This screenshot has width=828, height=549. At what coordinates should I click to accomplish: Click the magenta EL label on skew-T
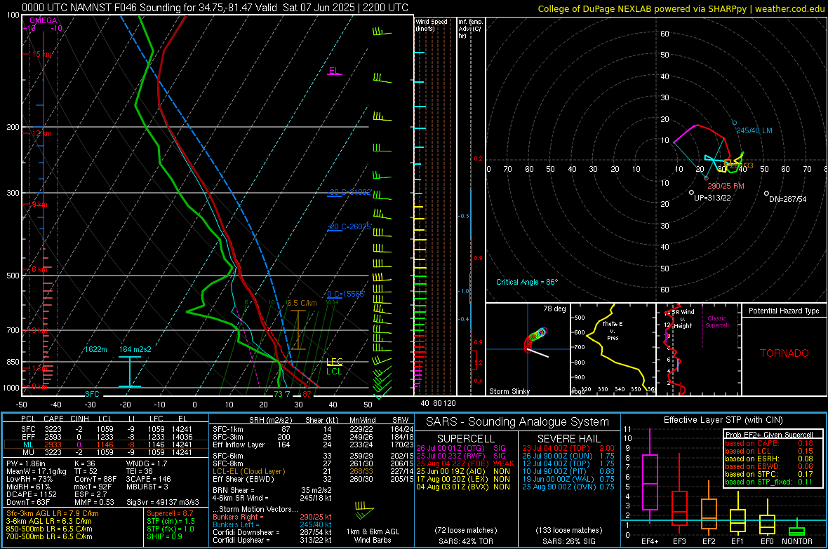click(x=334, y=71)
